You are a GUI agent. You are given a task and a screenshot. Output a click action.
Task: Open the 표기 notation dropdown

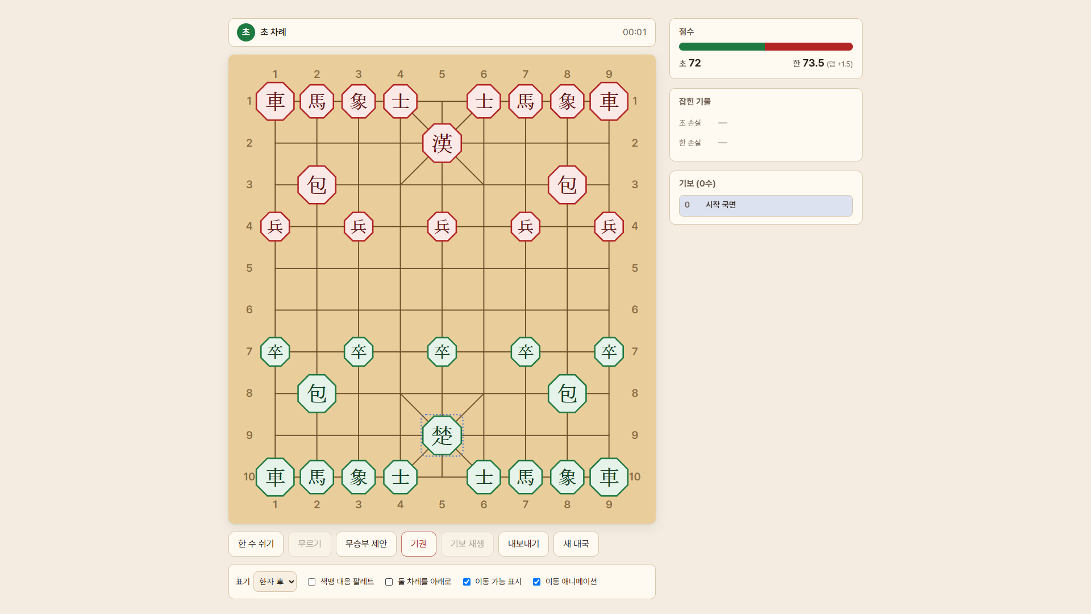point(275,582)
